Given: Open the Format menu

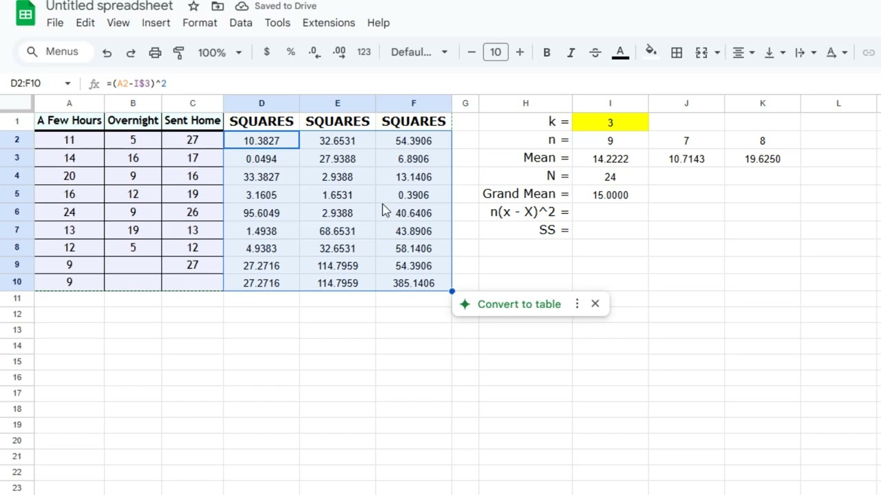Looking at the screenshot, I should coord(200,23).
